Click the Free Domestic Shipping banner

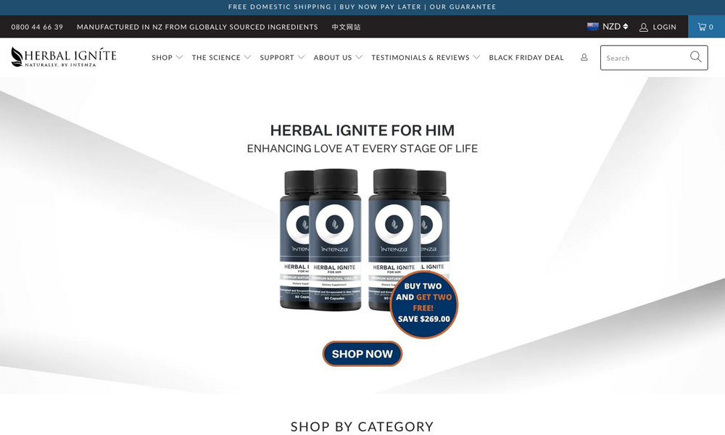pos(279,7)
